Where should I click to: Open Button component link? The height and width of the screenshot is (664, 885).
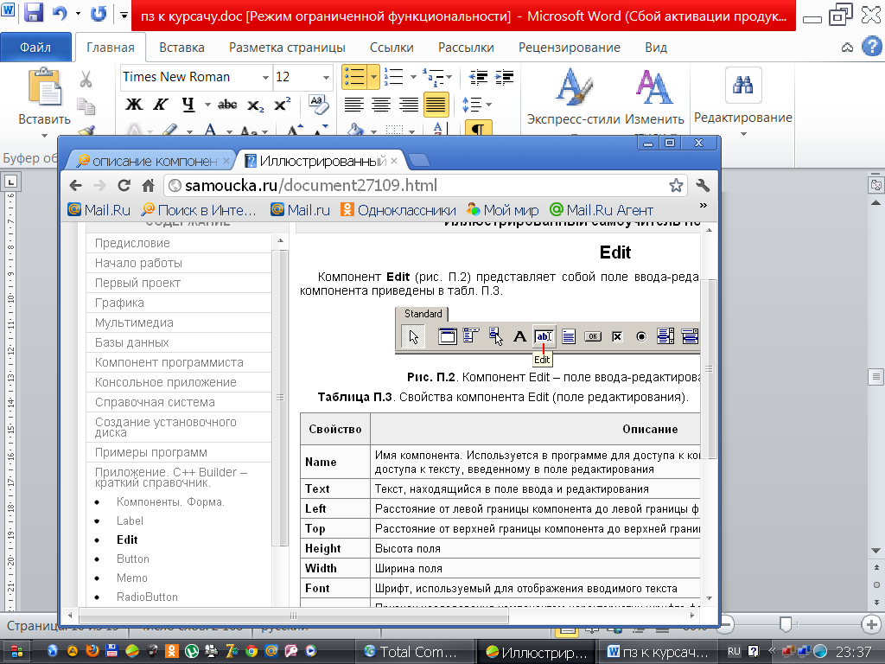132,559
